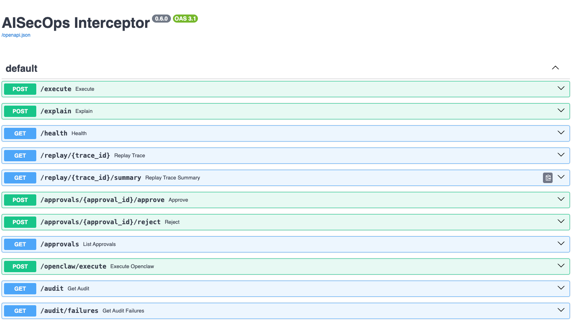Copy the /replay/{trace_id}/summary path to clipboard

tap(548, 178)
